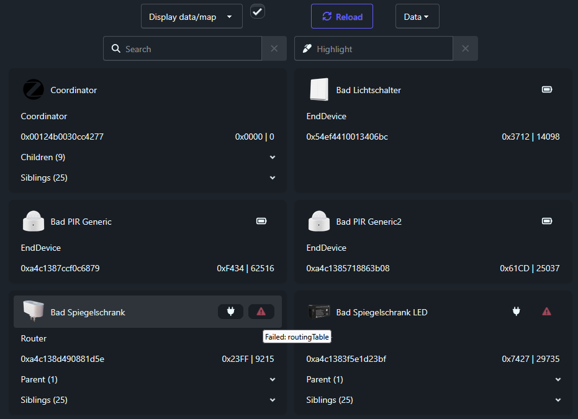
Task: Click the Coordinator Zigbee logo icon
Action: 34,89
